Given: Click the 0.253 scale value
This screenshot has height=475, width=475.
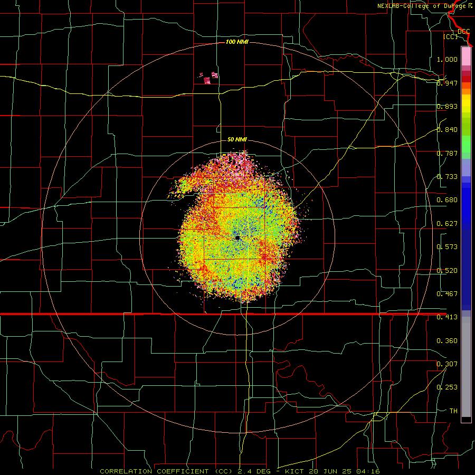Looking at the screenshot, I should [x=447, y=387].
